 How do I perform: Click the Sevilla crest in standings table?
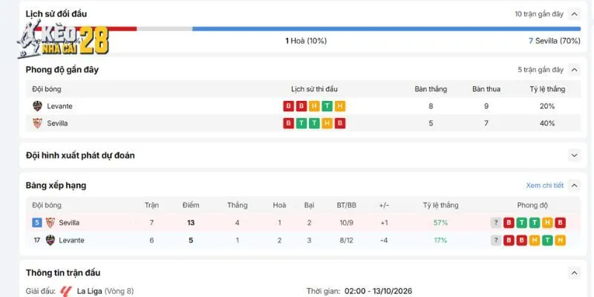click(x=50, y=223)
